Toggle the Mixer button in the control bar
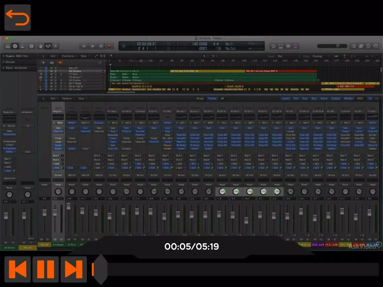Image resolution: width=383 pixels, height=287 pixels. [x=48, y=46]
